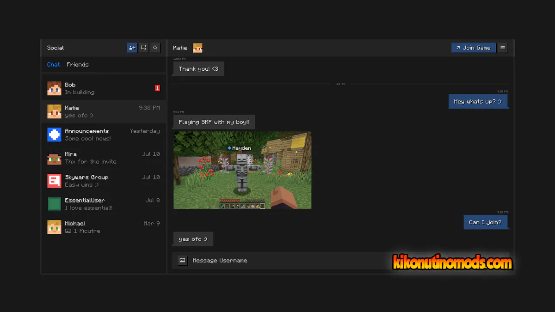Click the Yesterday timestamp on Announcements row
Image resolution: width=555 pixels, height=312 pixels.
click(145, 131)
